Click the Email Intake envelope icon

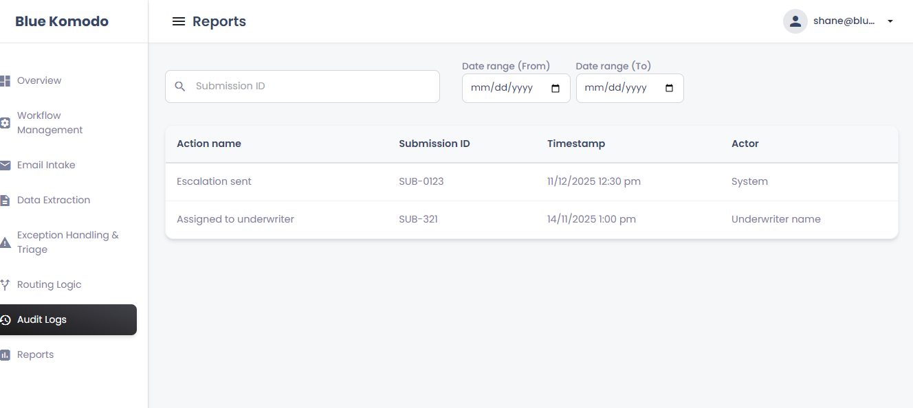tap(5, 166)
